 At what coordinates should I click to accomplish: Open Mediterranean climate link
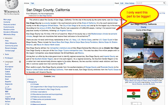tap(99, 34)
